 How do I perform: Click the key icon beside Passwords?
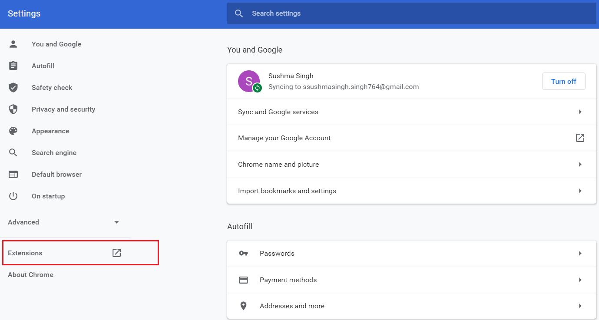click(244, 253)
